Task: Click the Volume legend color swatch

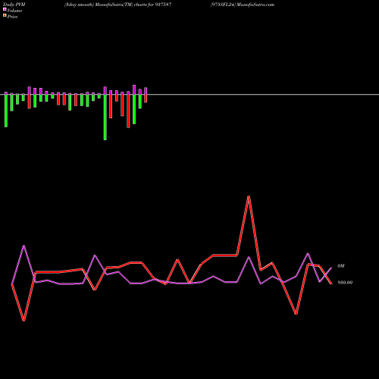Action: 5,9
